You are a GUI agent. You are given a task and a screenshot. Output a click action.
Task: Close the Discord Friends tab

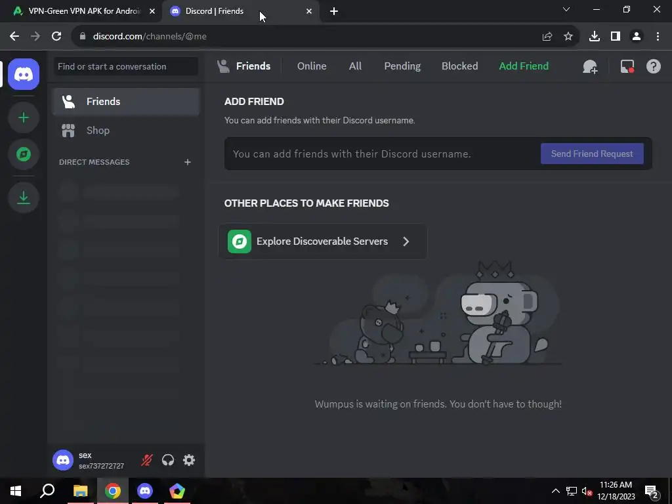tap(309, 11)
